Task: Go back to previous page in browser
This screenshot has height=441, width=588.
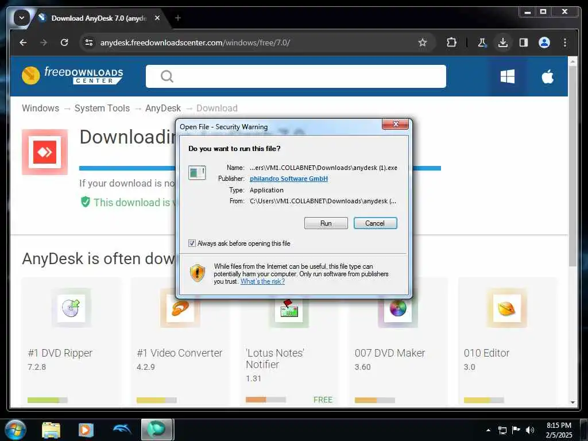Action: point(23,42)
